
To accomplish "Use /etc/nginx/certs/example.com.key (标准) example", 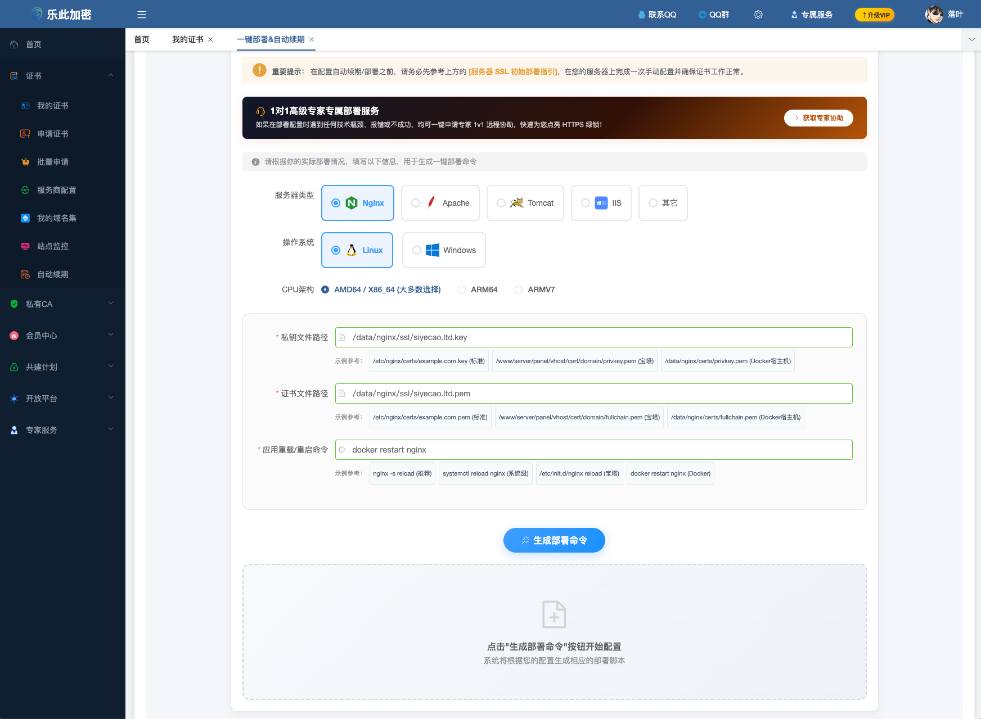I will pos(429,361).
